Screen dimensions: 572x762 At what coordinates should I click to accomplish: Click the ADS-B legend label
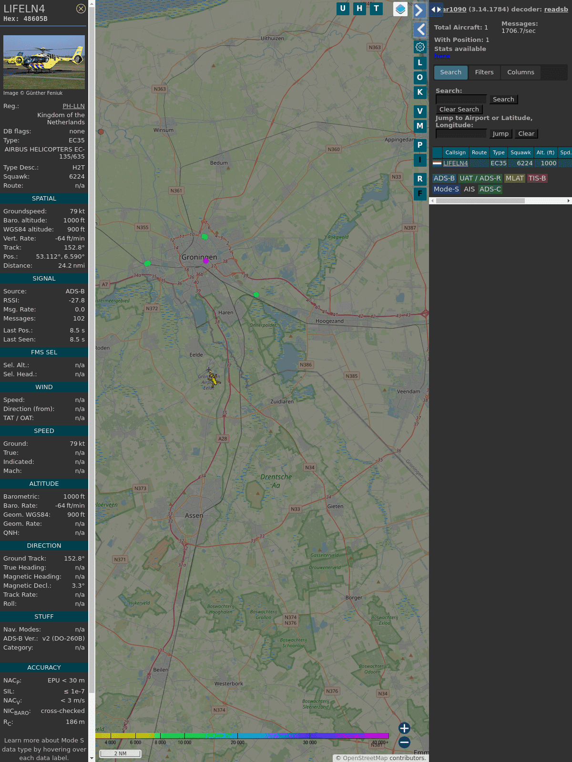coord(444,179)
